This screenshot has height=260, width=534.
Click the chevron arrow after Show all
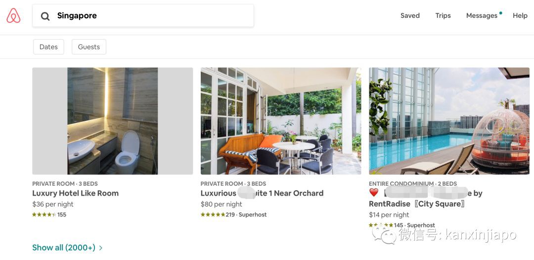100,248
